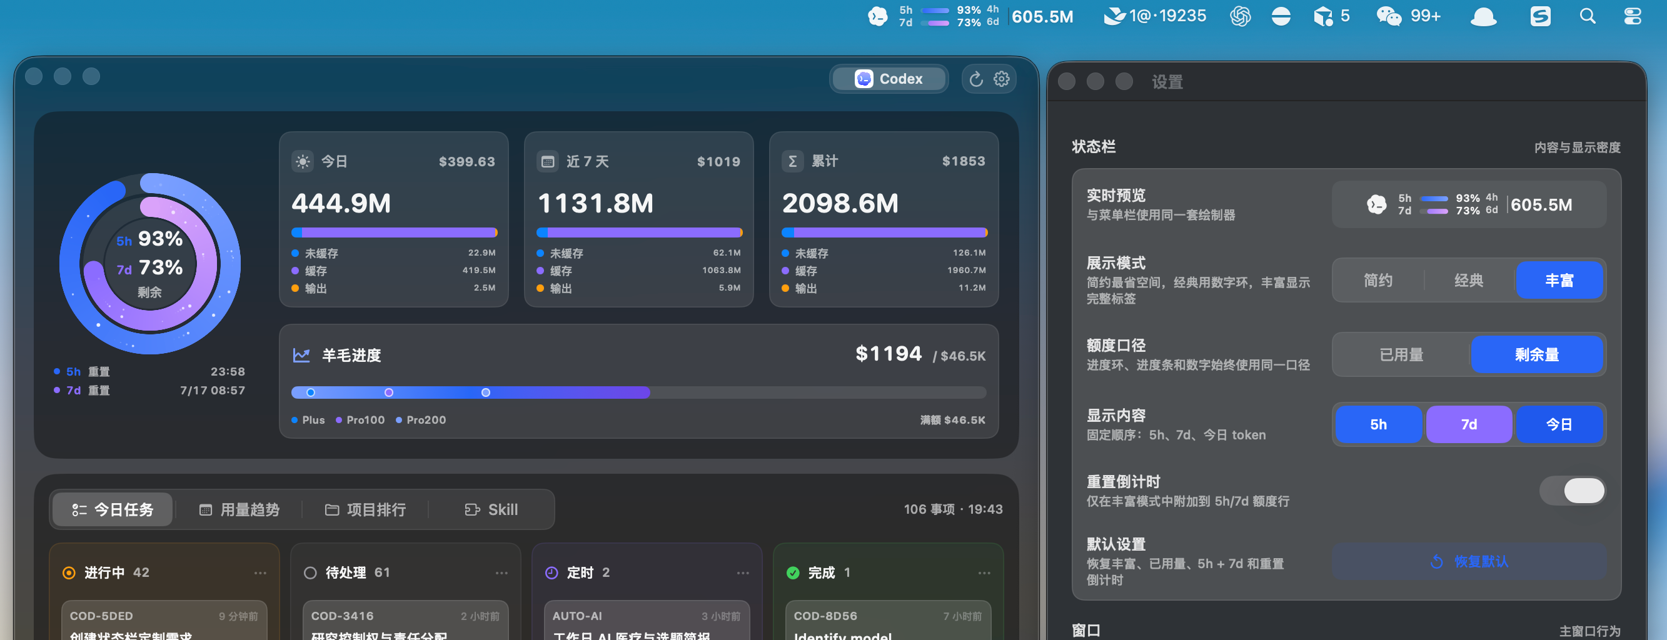Open 待处理 column more menu

(501, 572)
